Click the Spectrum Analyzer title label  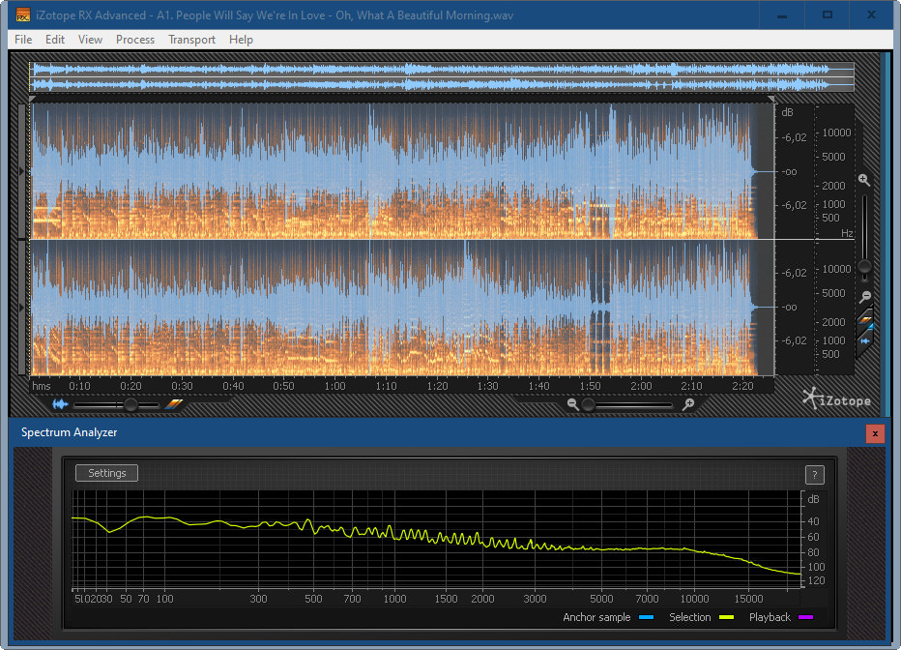[69, 432]
